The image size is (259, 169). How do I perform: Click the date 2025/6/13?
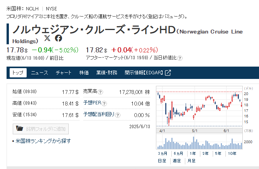tap(140, 127)
